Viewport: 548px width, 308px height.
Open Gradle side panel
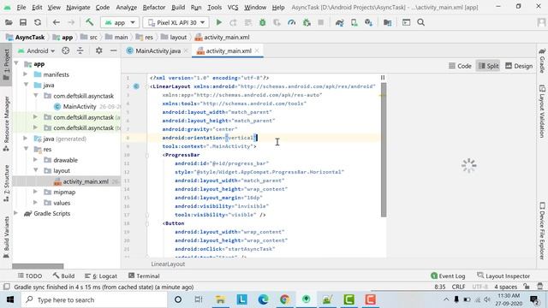(542, 61)
